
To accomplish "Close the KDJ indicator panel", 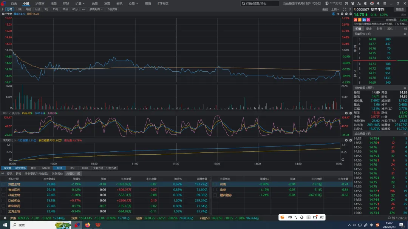I will tap(346, 113).
